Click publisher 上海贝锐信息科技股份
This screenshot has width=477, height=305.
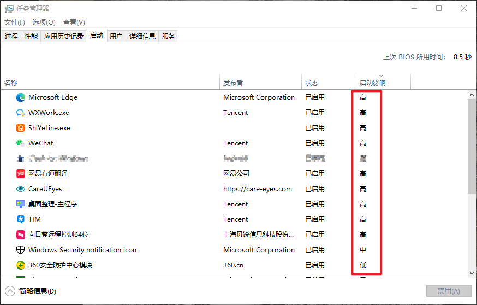pos(259,235)
